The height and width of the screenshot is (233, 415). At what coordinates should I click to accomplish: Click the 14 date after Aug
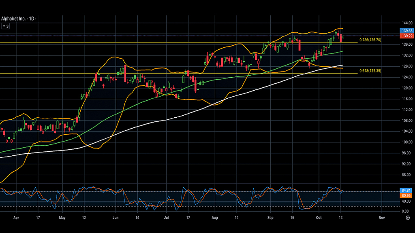[237, 218]
